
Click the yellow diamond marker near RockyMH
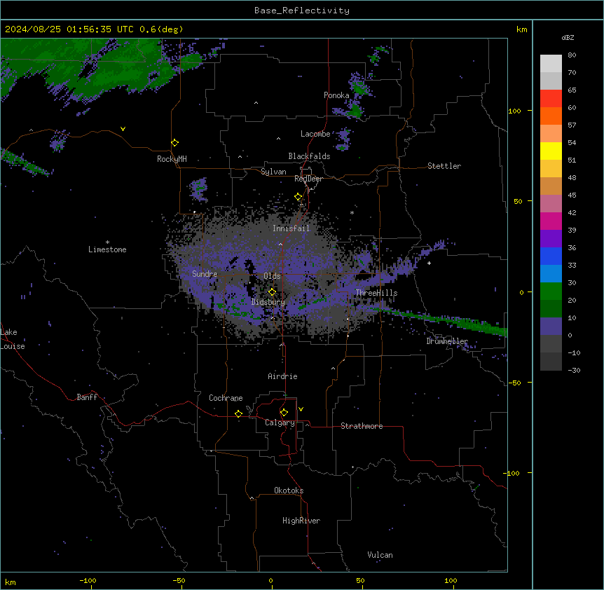pyautogui.click(x=175, y=143)
